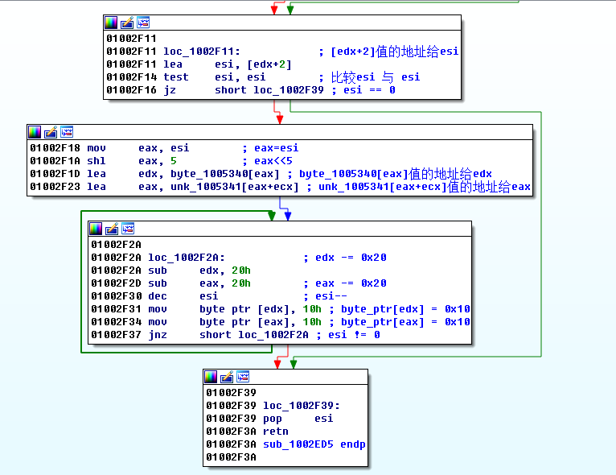Click the 'pop esi' instruction

click(298, 419)
